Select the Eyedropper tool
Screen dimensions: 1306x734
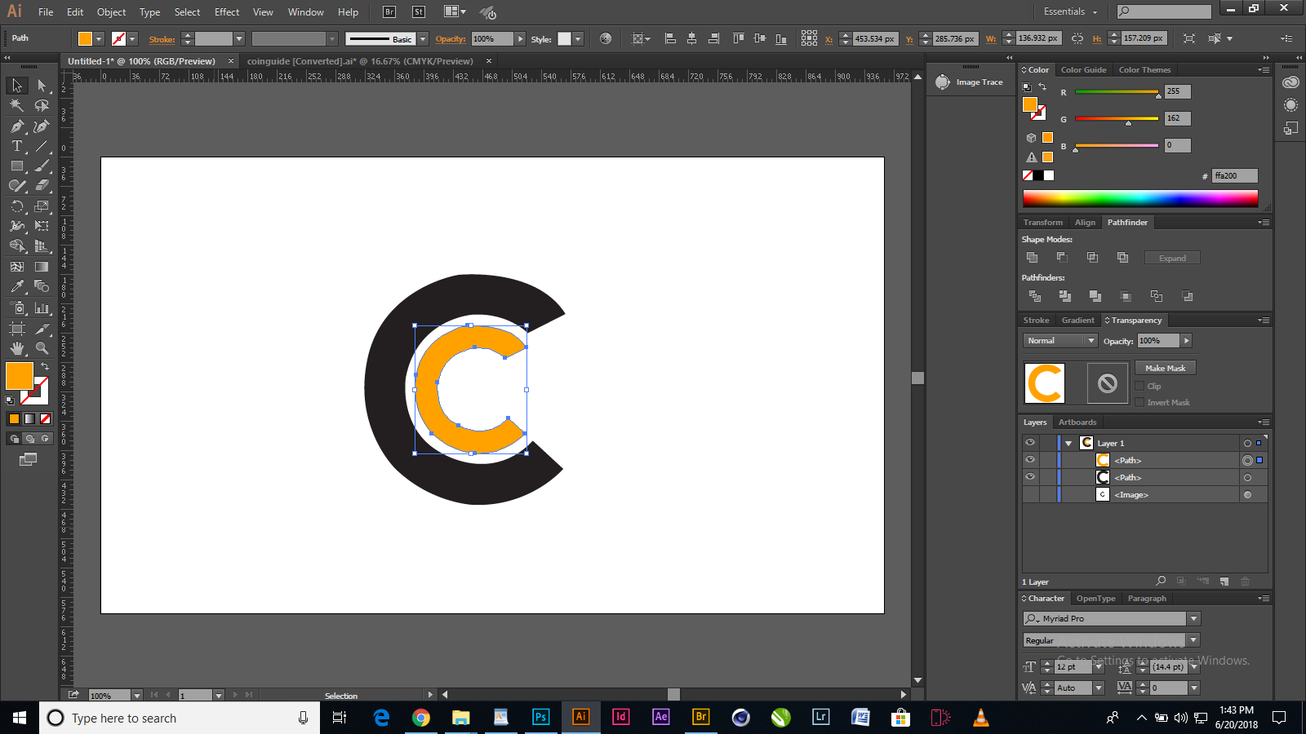pyautogui.click(x=17, y=286)
